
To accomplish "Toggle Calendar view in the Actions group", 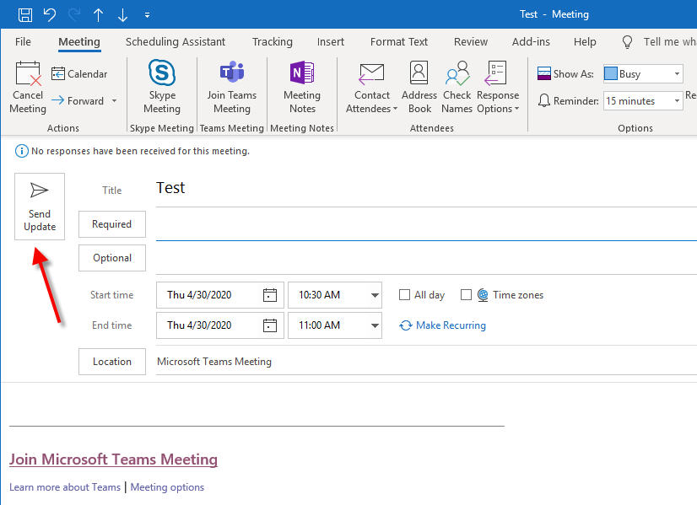I will coord(79,73).
